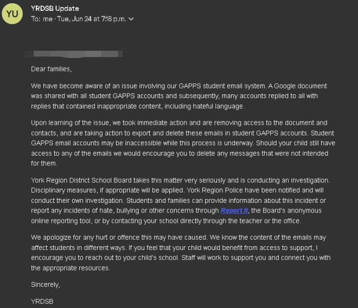Click the 'Sincerely,' closing line
Viewport: 358px width, 308px height.
46,284
